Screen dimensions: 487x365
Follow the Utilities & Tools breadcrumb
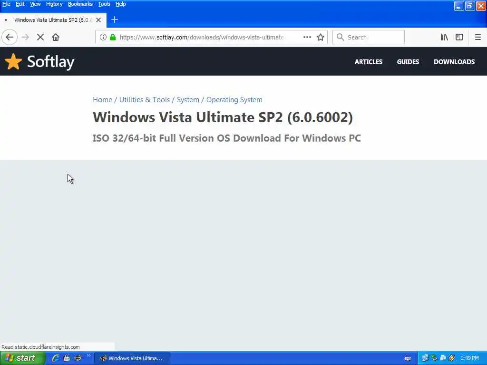point(145,100)
